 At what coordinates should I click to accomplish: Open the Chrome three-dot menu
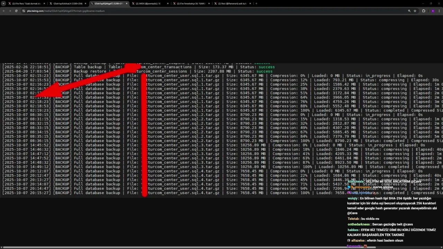(439, 11)
